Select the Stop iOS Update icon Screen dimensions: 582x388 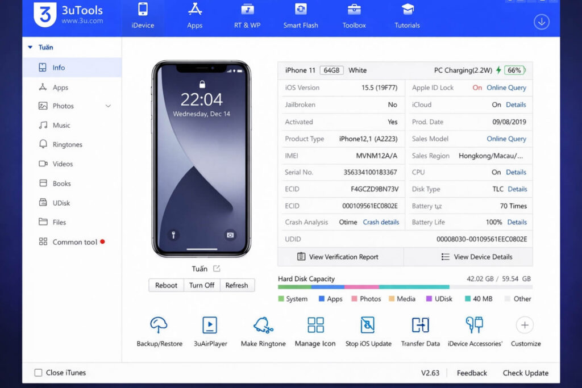pyautogui.click(x=368, y=326)
